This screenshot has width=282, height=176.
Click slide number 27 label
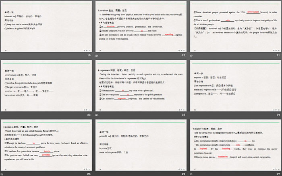(278, 174)
